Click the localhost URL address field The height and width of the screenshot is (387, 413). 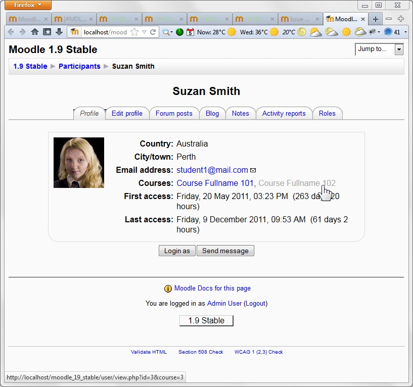(x=105, y=32)
